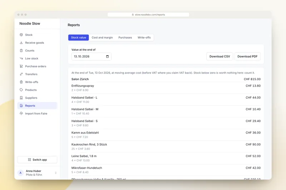286x190 pixels.
Task: Click the Halsband Salbei · L row
Action: coord(166,100)
